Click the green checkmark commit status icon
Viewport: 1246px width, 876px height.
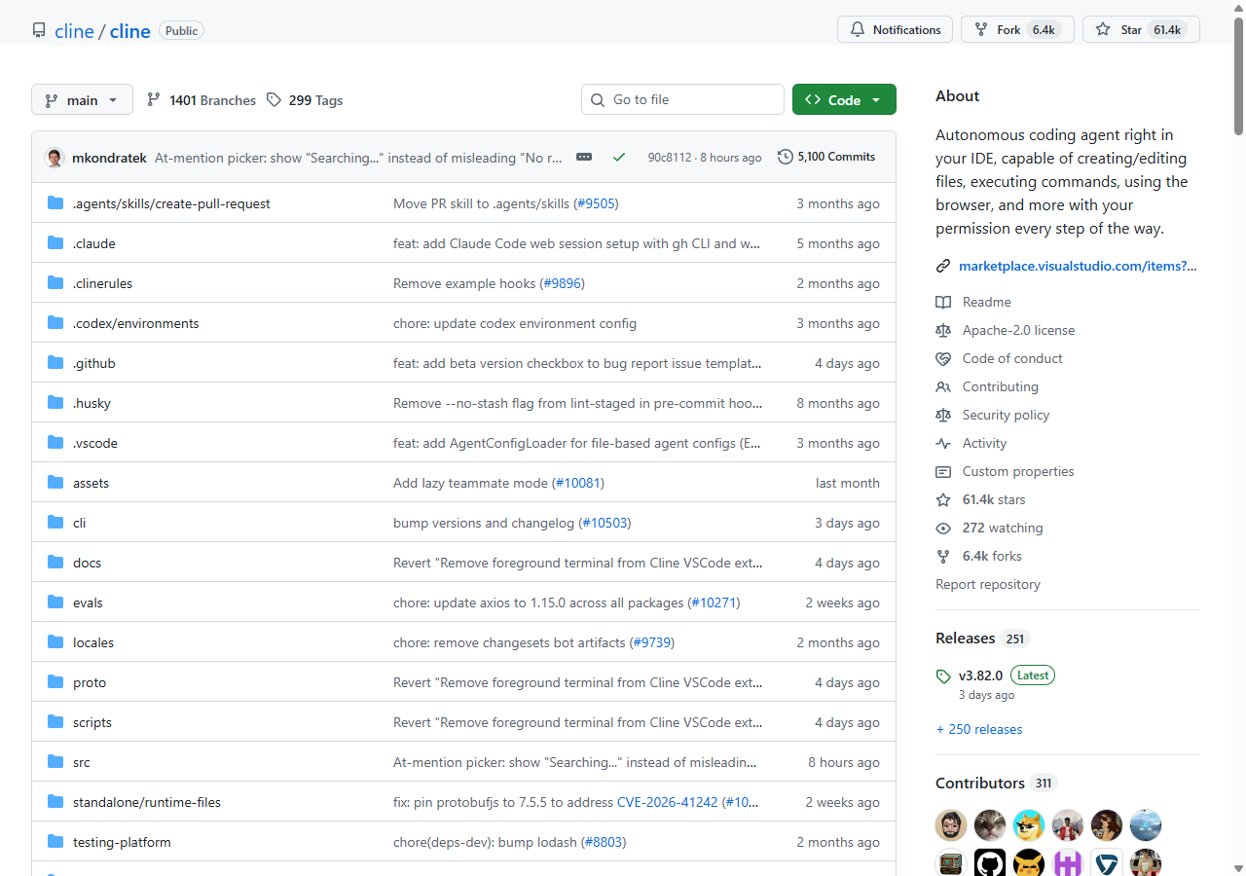coord(619,157)
